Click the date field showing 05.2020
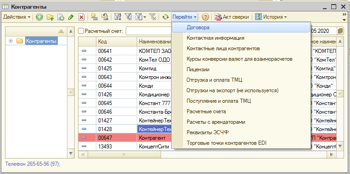This screenshot has height=174, width=350. point(323,31)
